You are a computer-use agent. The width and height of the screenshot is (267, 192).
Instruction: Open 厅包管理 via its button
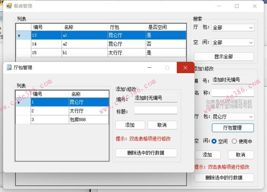[x=233, y=128]
